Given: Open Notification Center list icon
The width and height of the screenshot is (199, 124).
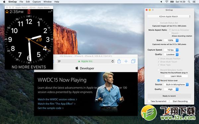Looking at the screenshot, I should (x=194, y=2).
